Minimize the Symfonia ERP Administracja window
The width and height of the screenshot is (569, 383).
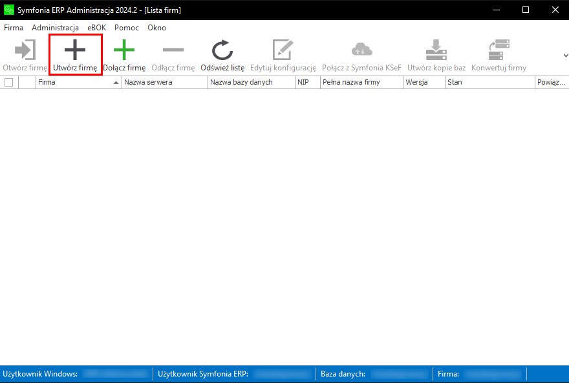click(497, 10)
